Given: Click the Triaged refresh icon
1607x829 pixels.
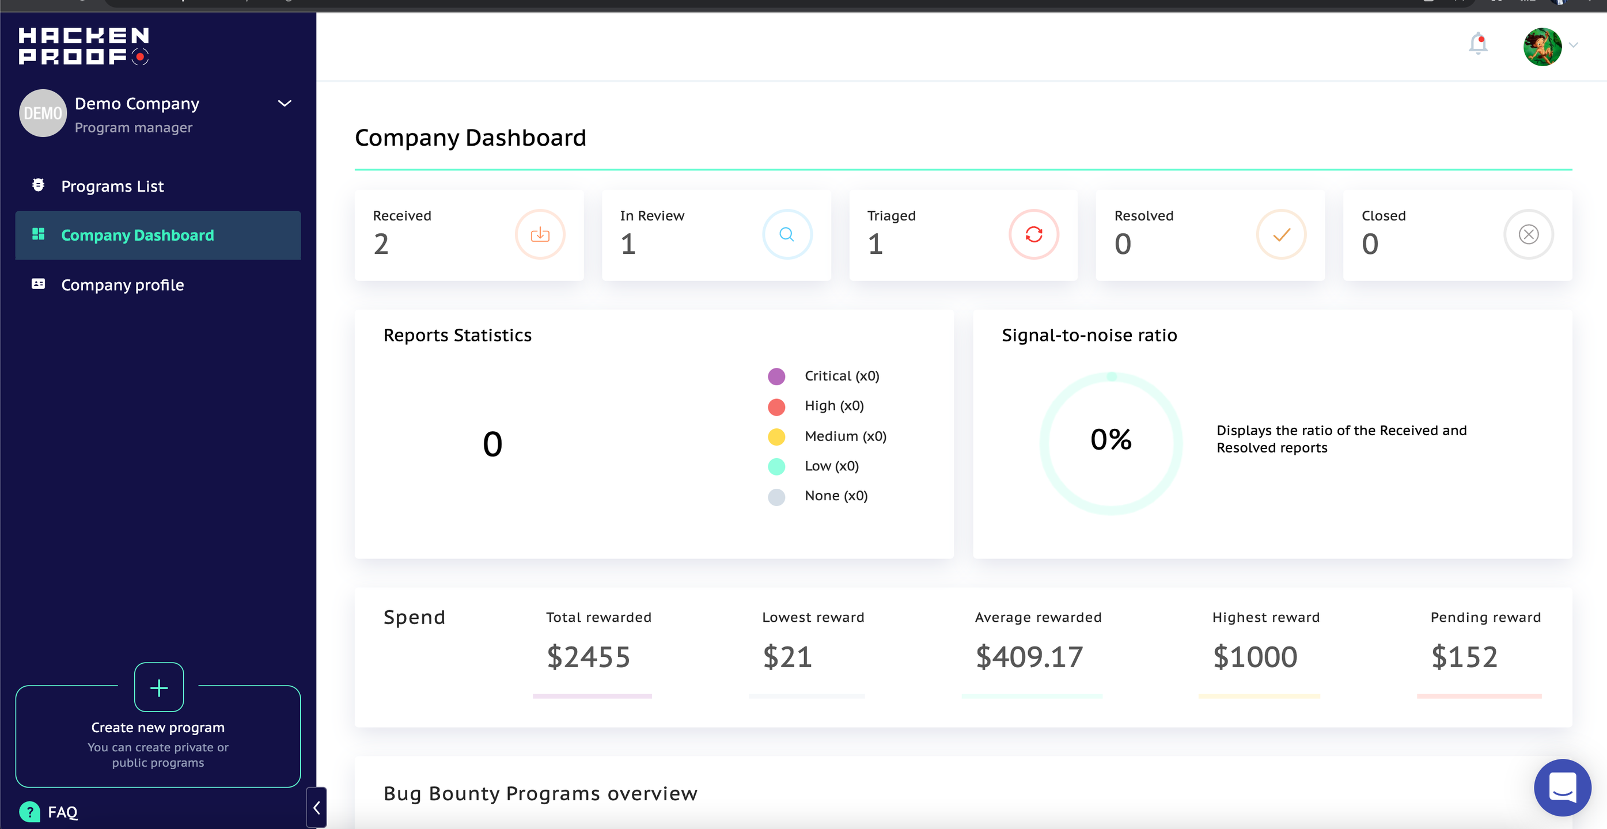Looking at the screenshot, I should [x=1034, y=234].
